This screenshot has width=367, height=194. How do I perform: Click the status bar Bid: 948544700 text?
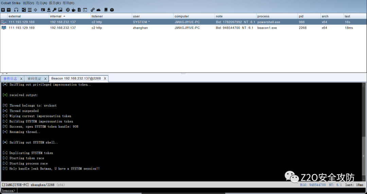(313, 184)
